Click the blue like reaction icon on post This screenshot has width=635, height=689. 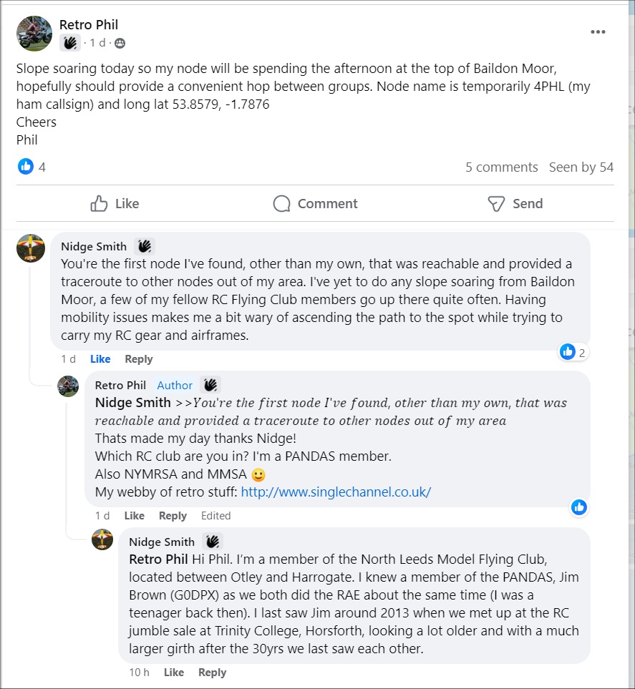pyautogui.click(x=26, y=167)
